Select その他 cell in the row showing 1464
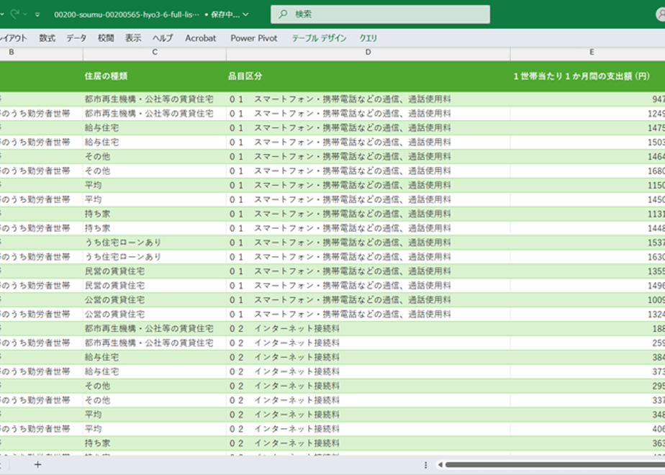The height and width of the screenshot is (475, 665). pos(155,156)
